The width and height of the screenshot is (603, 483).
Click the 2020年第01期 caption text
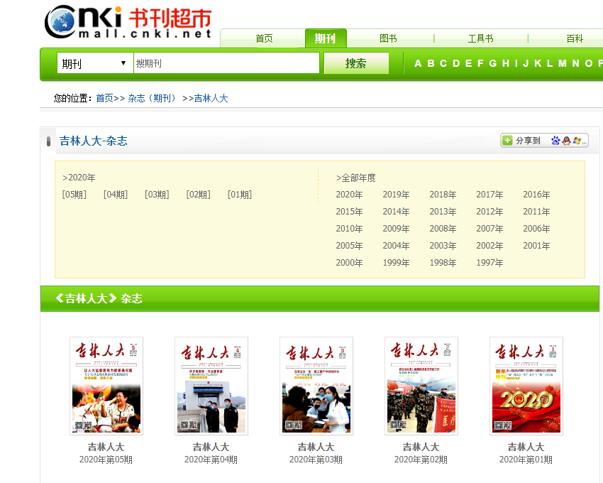point(526,460)
